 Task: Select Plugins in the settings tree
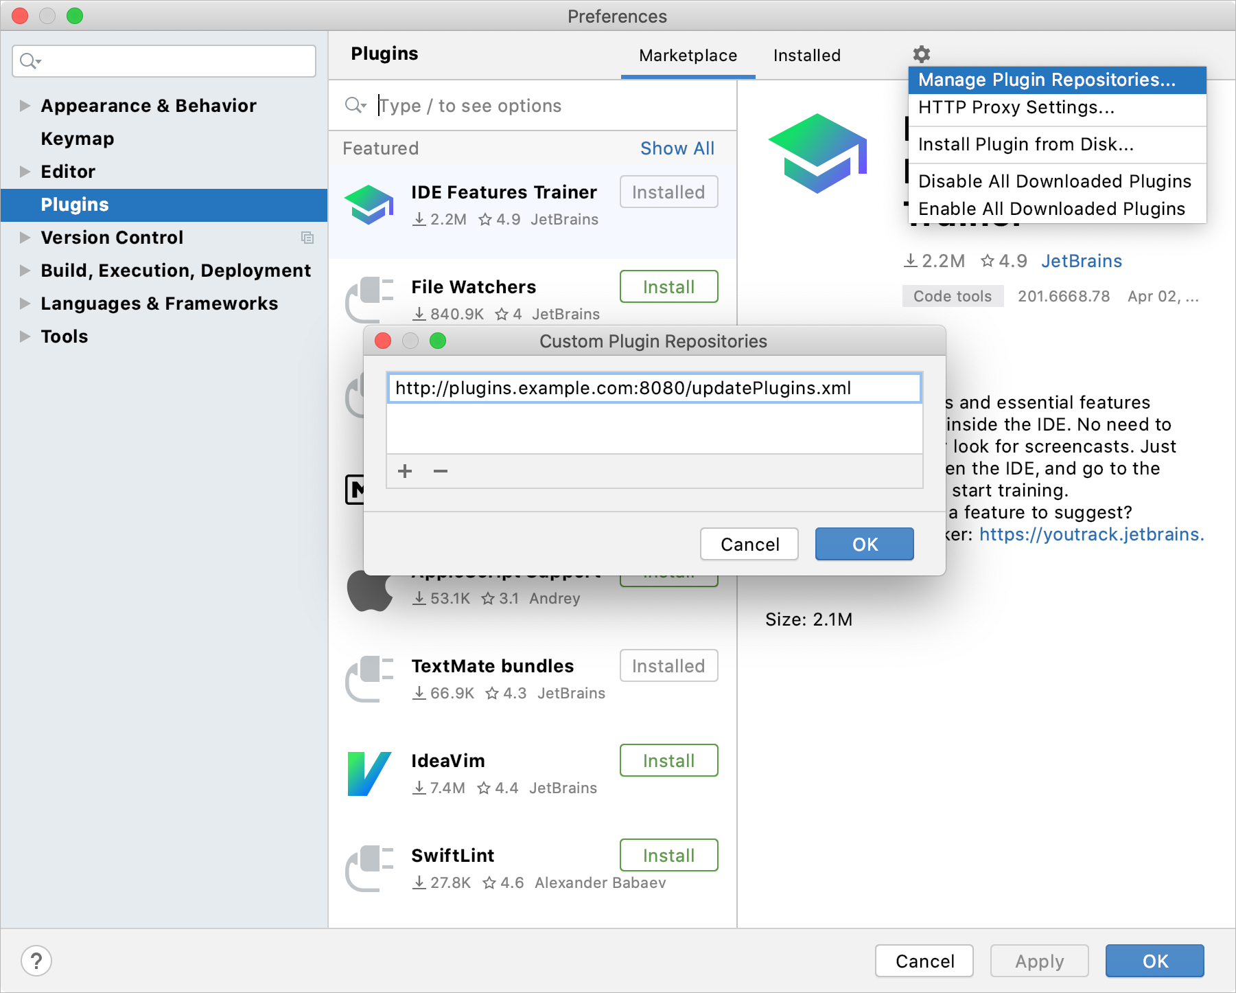coord(164,205)
